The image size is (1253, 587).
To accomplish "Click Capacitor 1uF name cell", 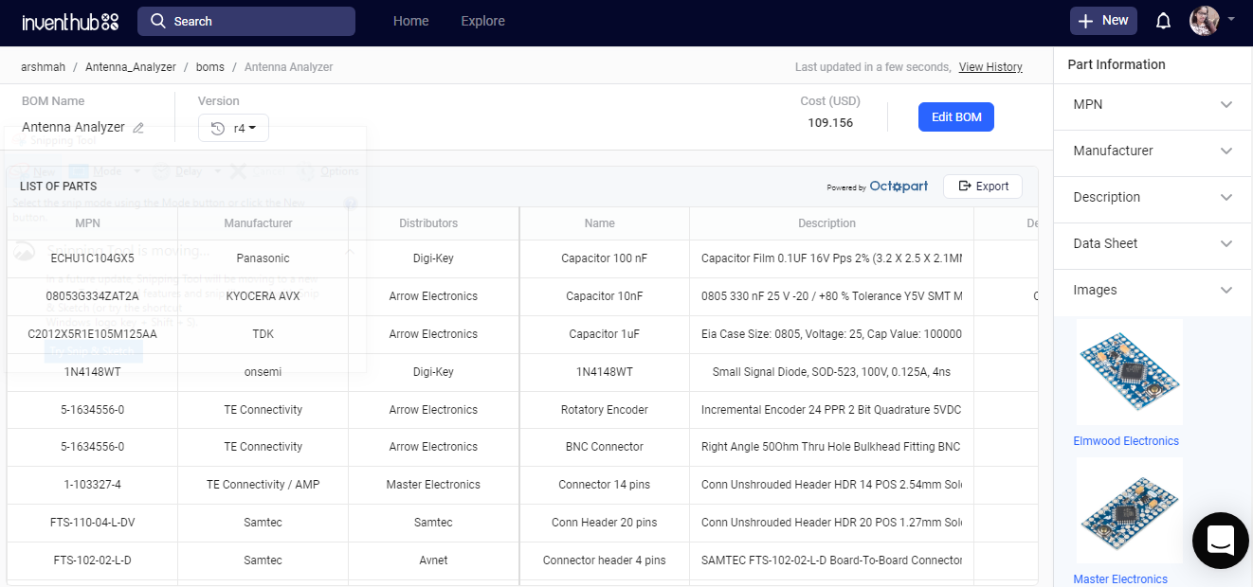I will [604, 334].
